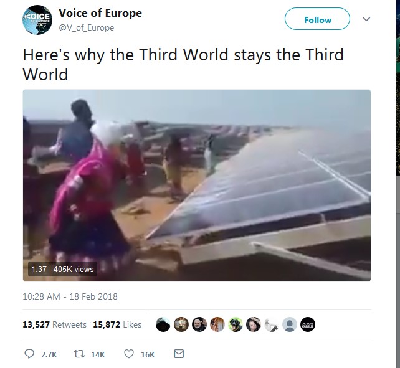The width and height of the screenshot is (400, 368).
Task: Open the @V_of_Europe handle link
Action: point(86,27)
